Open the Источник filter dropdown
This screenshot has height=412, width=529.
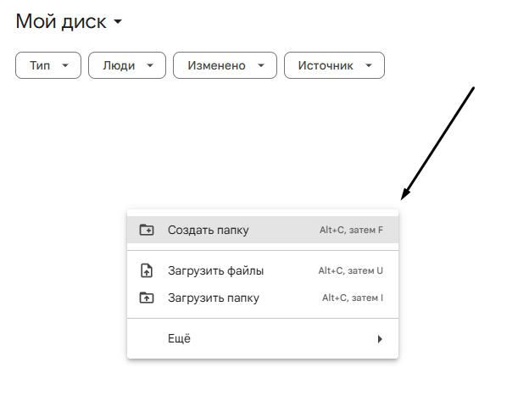click(334, 65)
